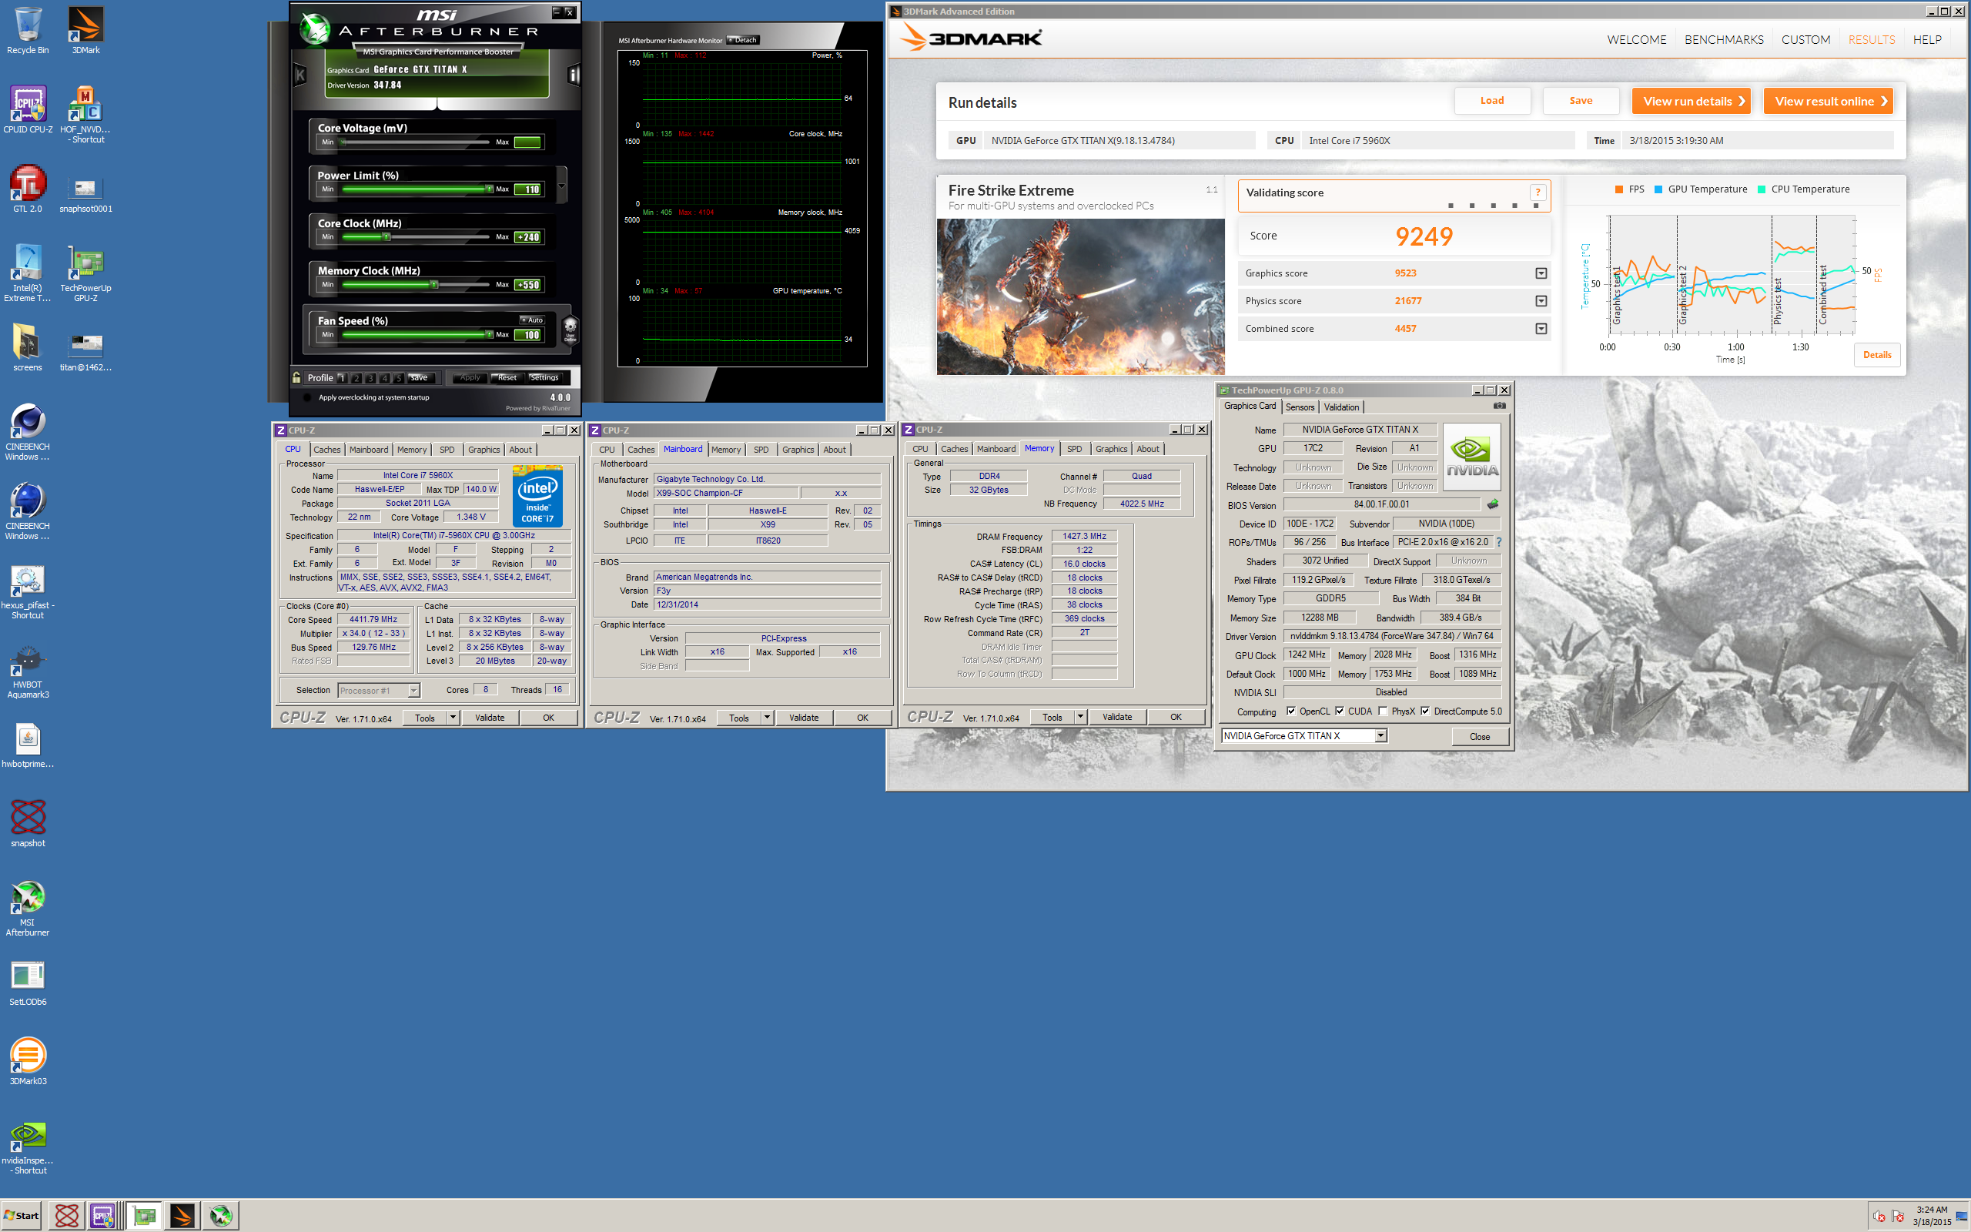Adjust the Memory Clock slider handle
The image size is (1971, 1232).
(434, 284)
